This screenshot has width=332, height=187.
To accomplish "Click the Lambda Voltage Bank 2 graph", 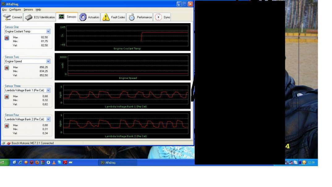I will [127, 123].
